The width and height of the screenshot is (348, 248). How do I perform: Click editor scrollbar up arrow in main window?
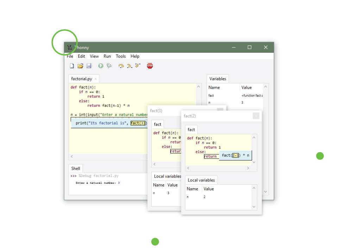tap(199, 87)
